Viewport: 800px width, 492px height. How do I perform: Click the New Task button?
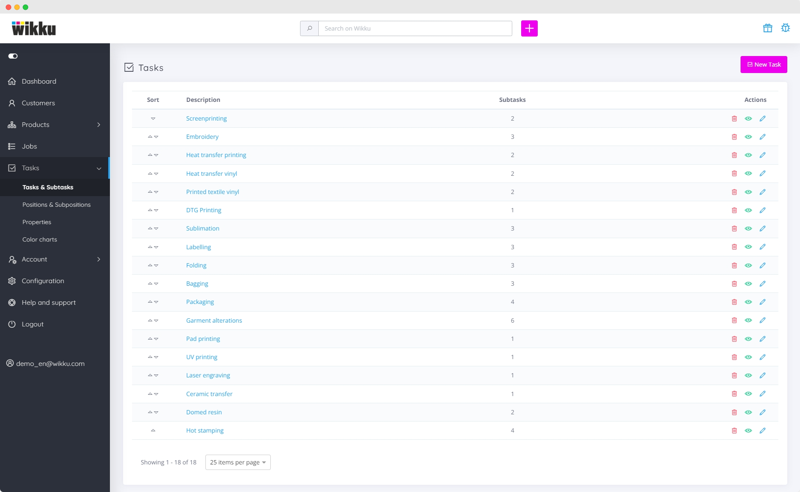(x=764, y=64)
